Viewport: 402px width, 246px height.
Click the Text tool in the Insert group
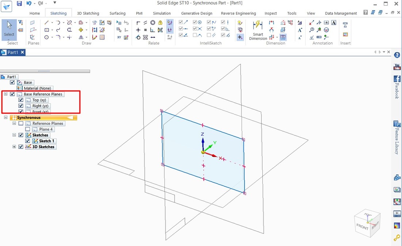point(345,26)
